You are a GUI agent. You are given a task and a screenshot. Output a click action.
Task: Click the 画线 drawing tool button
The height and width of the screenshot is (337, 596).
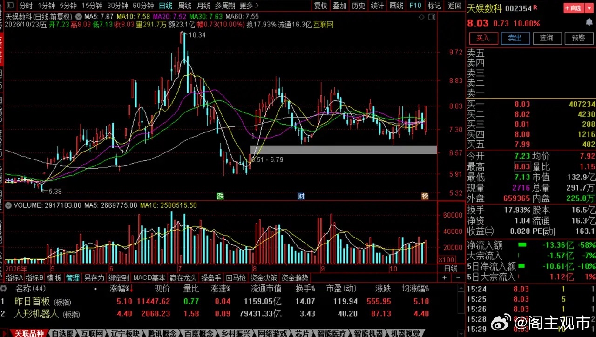(x=396, y=6)
